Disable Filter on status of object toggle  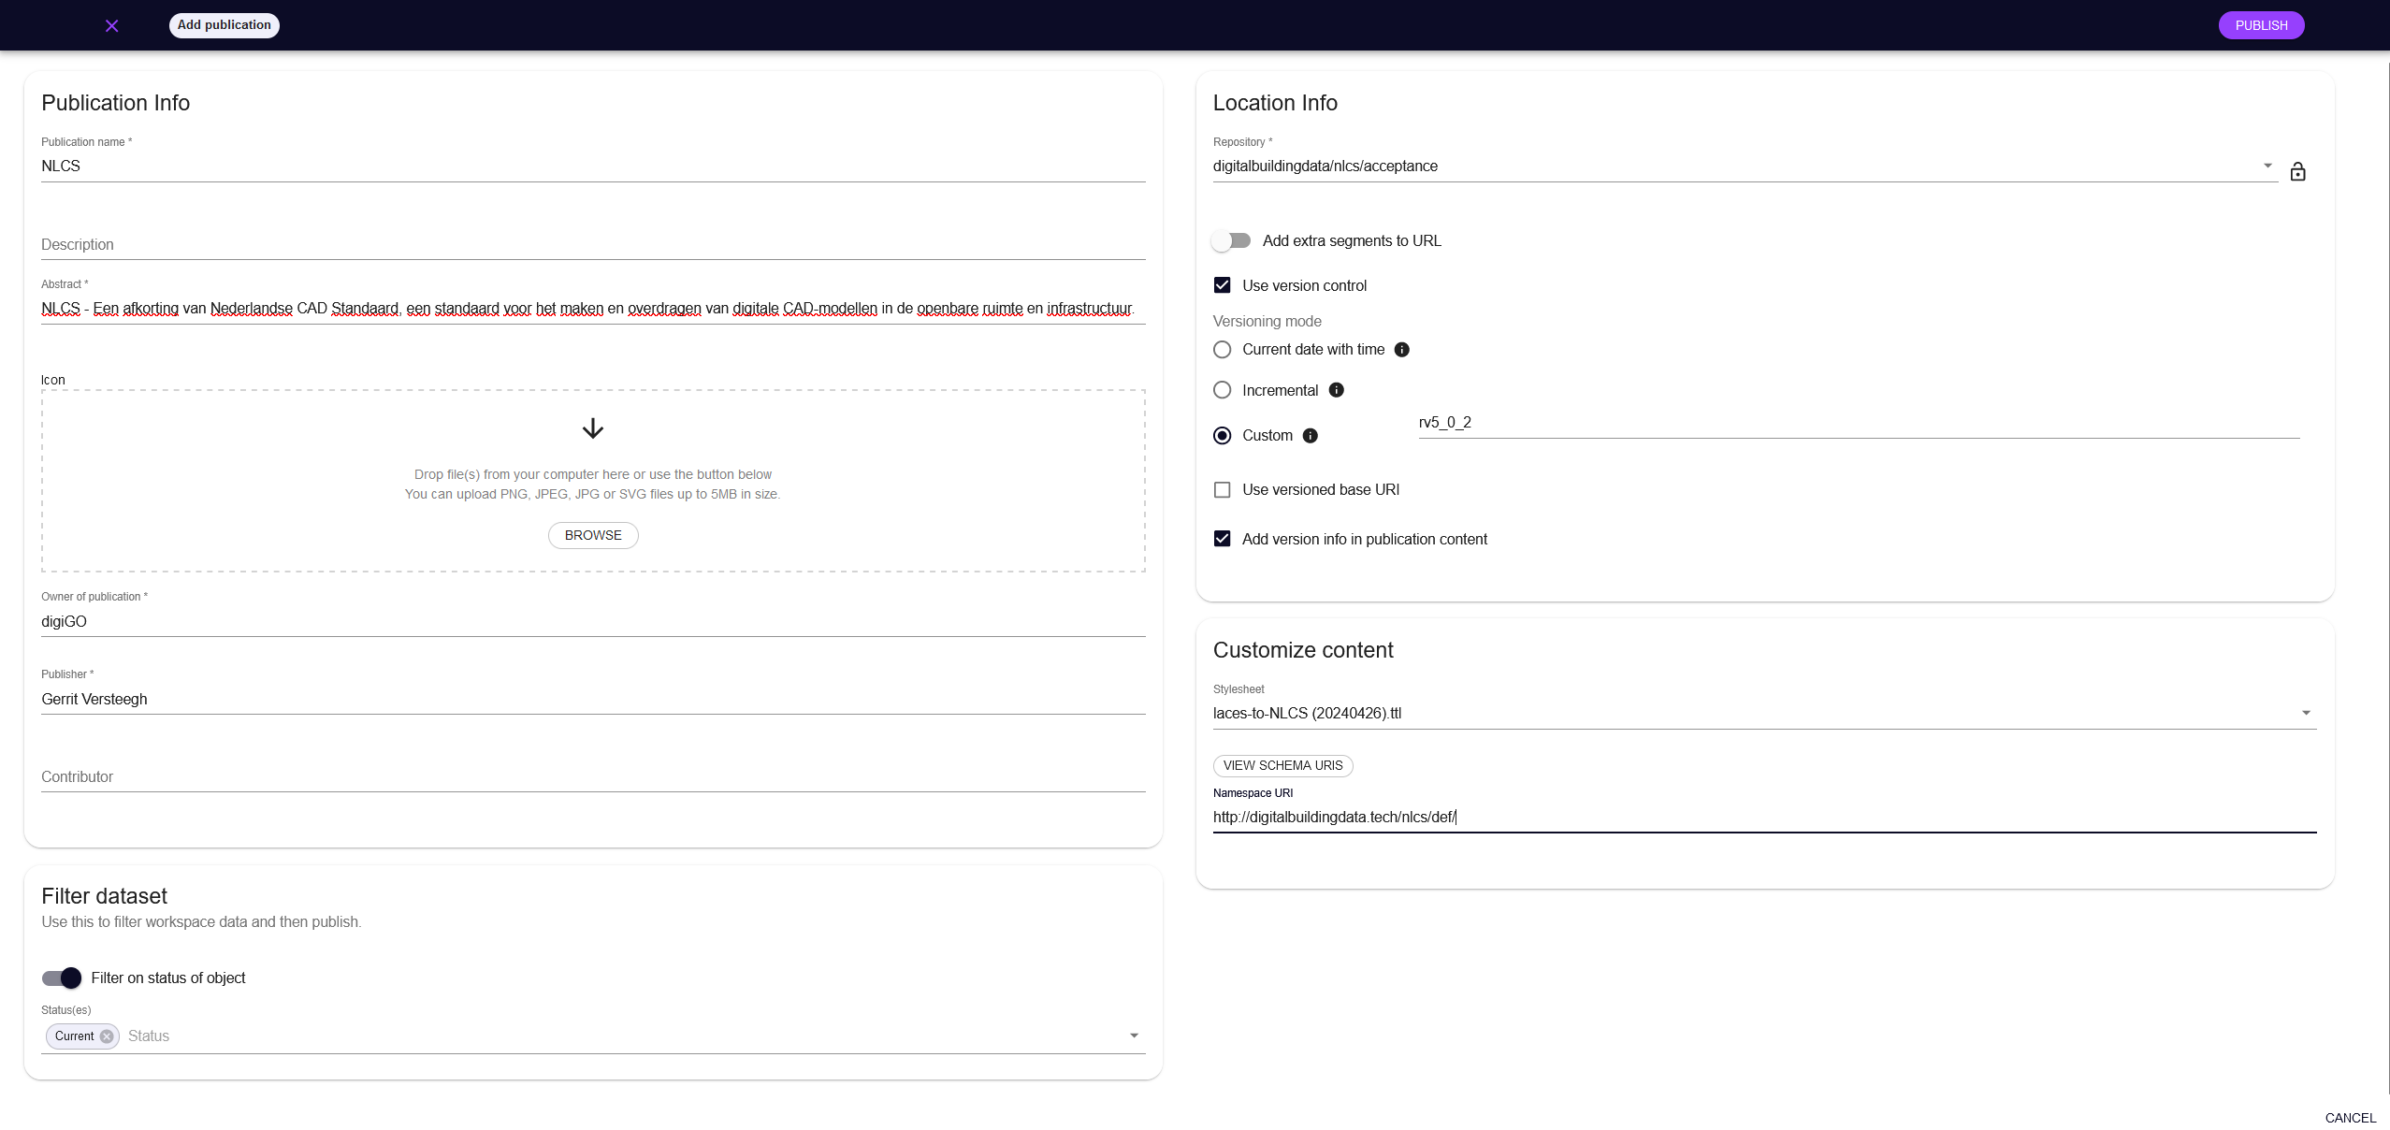tap(62, 978)
